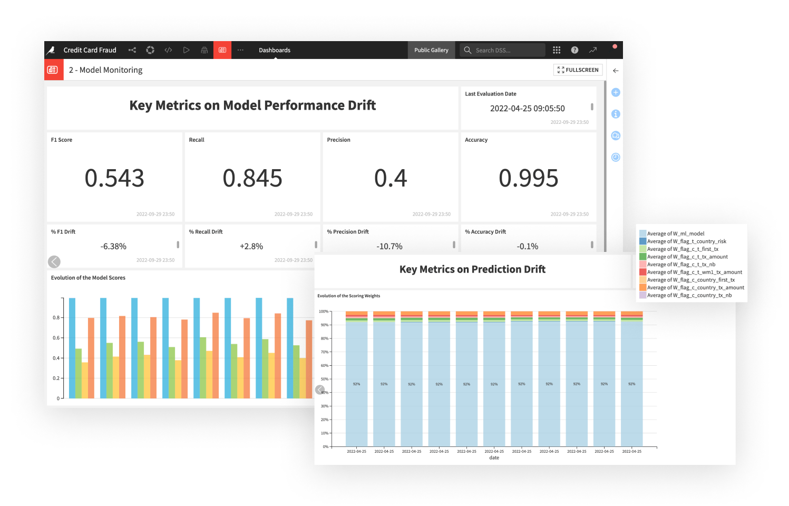
Task: Click the W_flag_c_country_tx_nb legend swatch
Action: [642, 295]
